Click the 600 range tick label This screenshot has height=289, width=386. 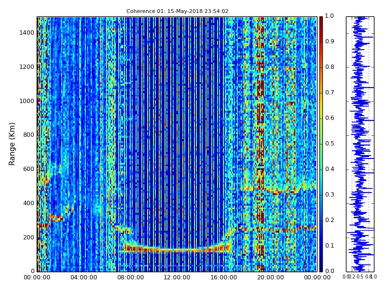(28, 169)
